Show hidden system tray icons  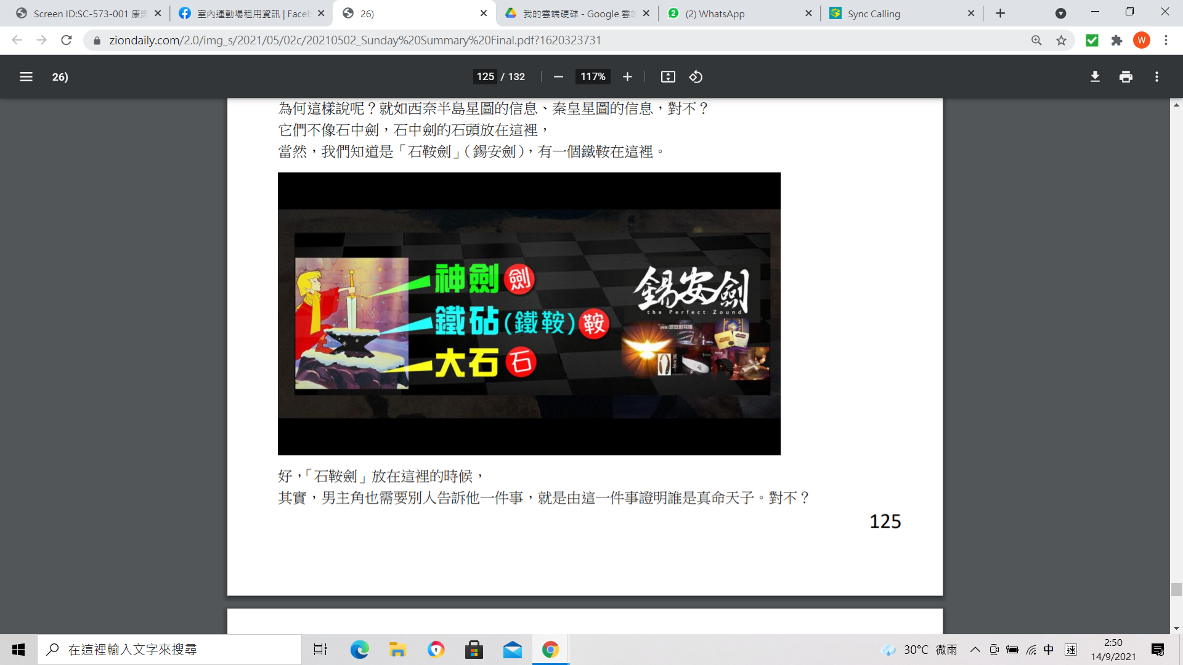click(x=975, y=650)
